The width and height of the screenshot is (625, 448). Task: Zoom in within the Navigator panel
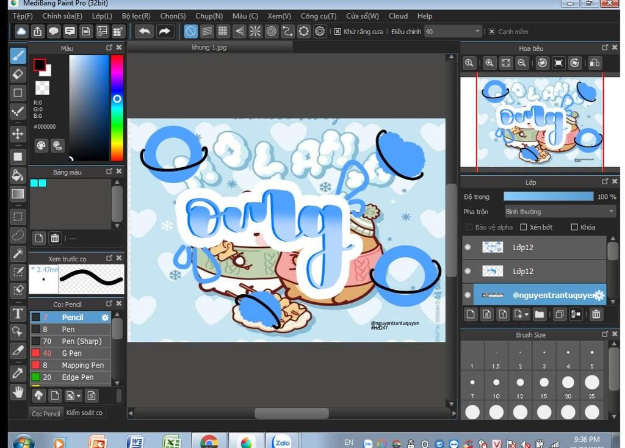click(489, 63)
